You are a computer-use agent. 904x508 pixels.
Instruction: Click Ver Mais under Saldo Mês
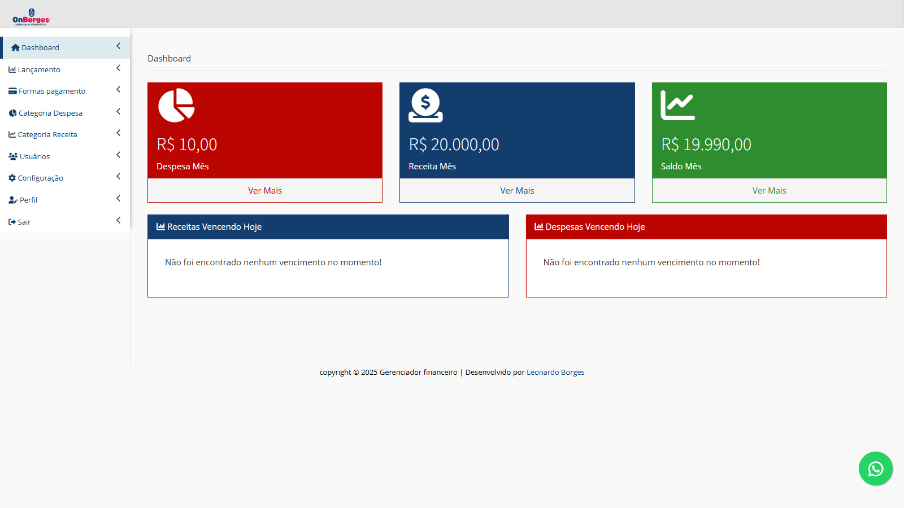pos(769,191)
